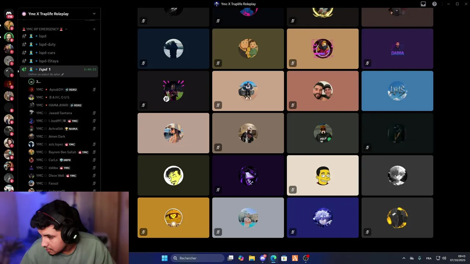Open volume control in system tray
Viewport: 470px width, 264px height.
[x=444, y=258]
